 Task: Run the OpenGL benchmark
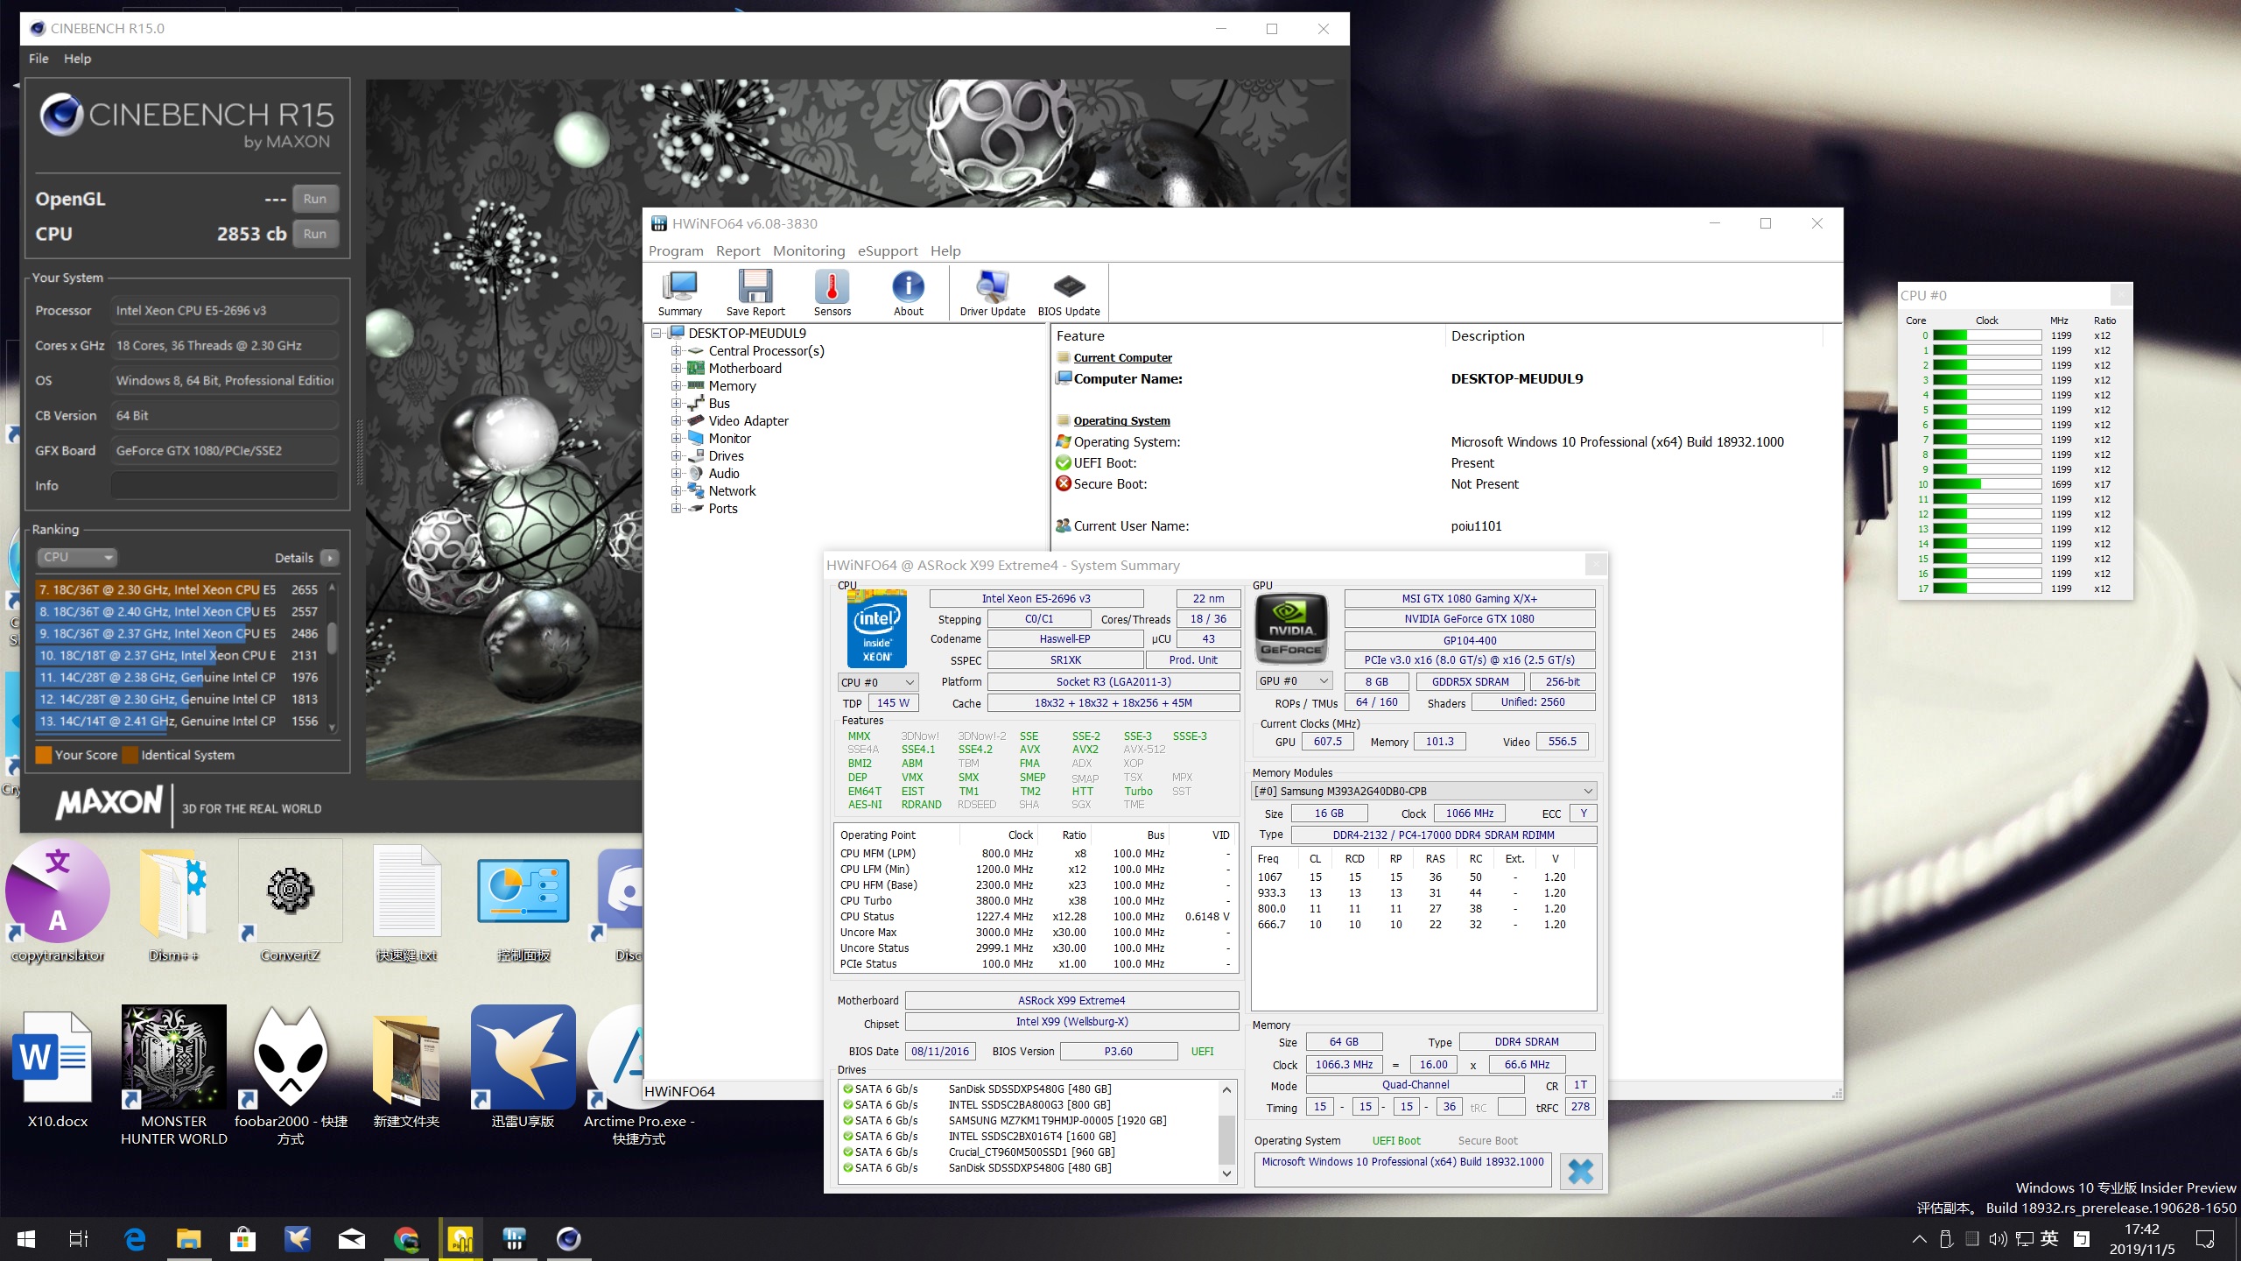click(x=315, y=199)
